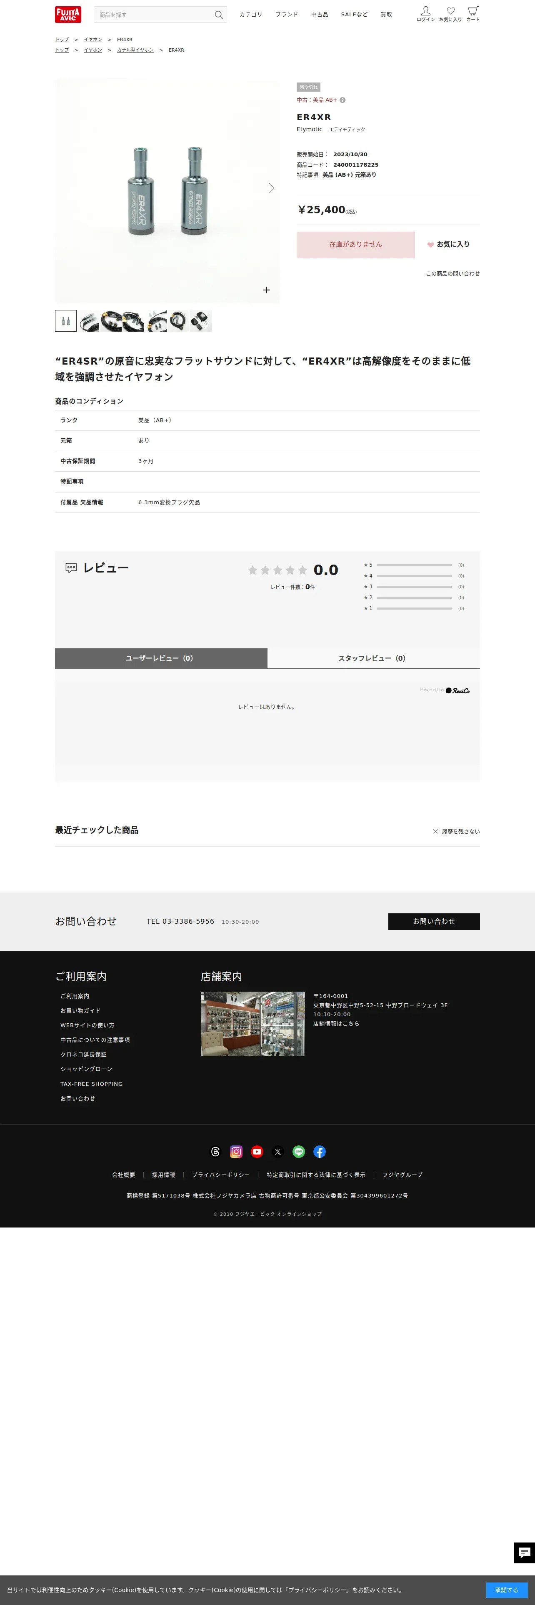Click the search magnifier icon

click(x=219, y=15)
